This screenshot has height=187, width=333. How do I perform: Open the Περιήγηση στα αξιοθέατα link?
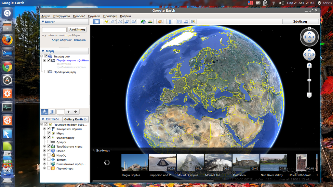(73, 60)
